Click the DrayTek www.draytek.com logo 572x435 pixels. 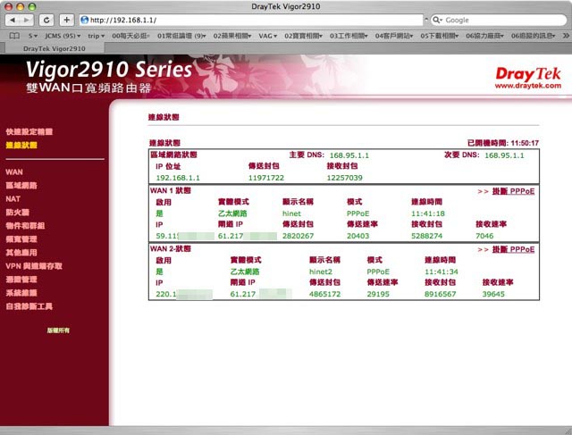tap(528, 78)
